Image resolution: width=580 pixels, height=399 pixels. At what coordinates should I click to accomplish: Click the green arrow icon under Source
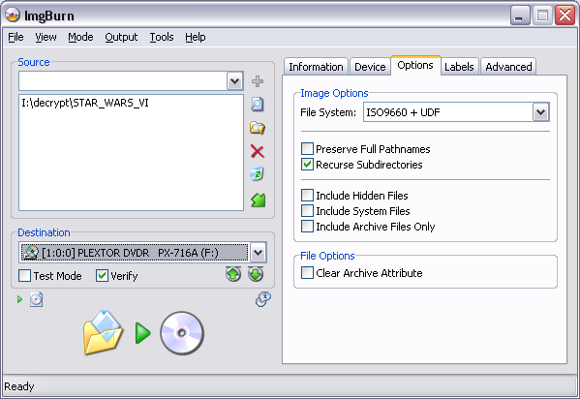coord(258,200)
